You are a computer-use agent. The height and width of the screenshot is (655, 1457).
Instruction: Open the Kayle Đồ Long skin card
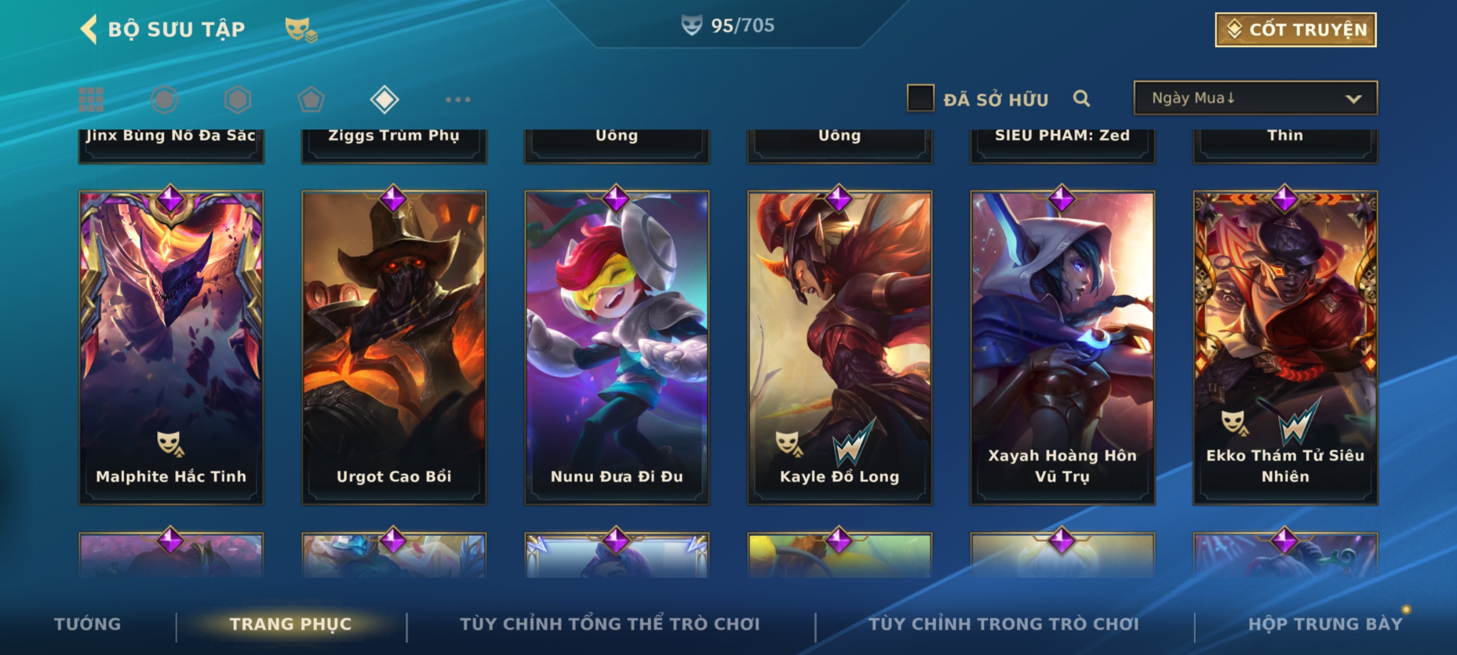coord(840,348)
